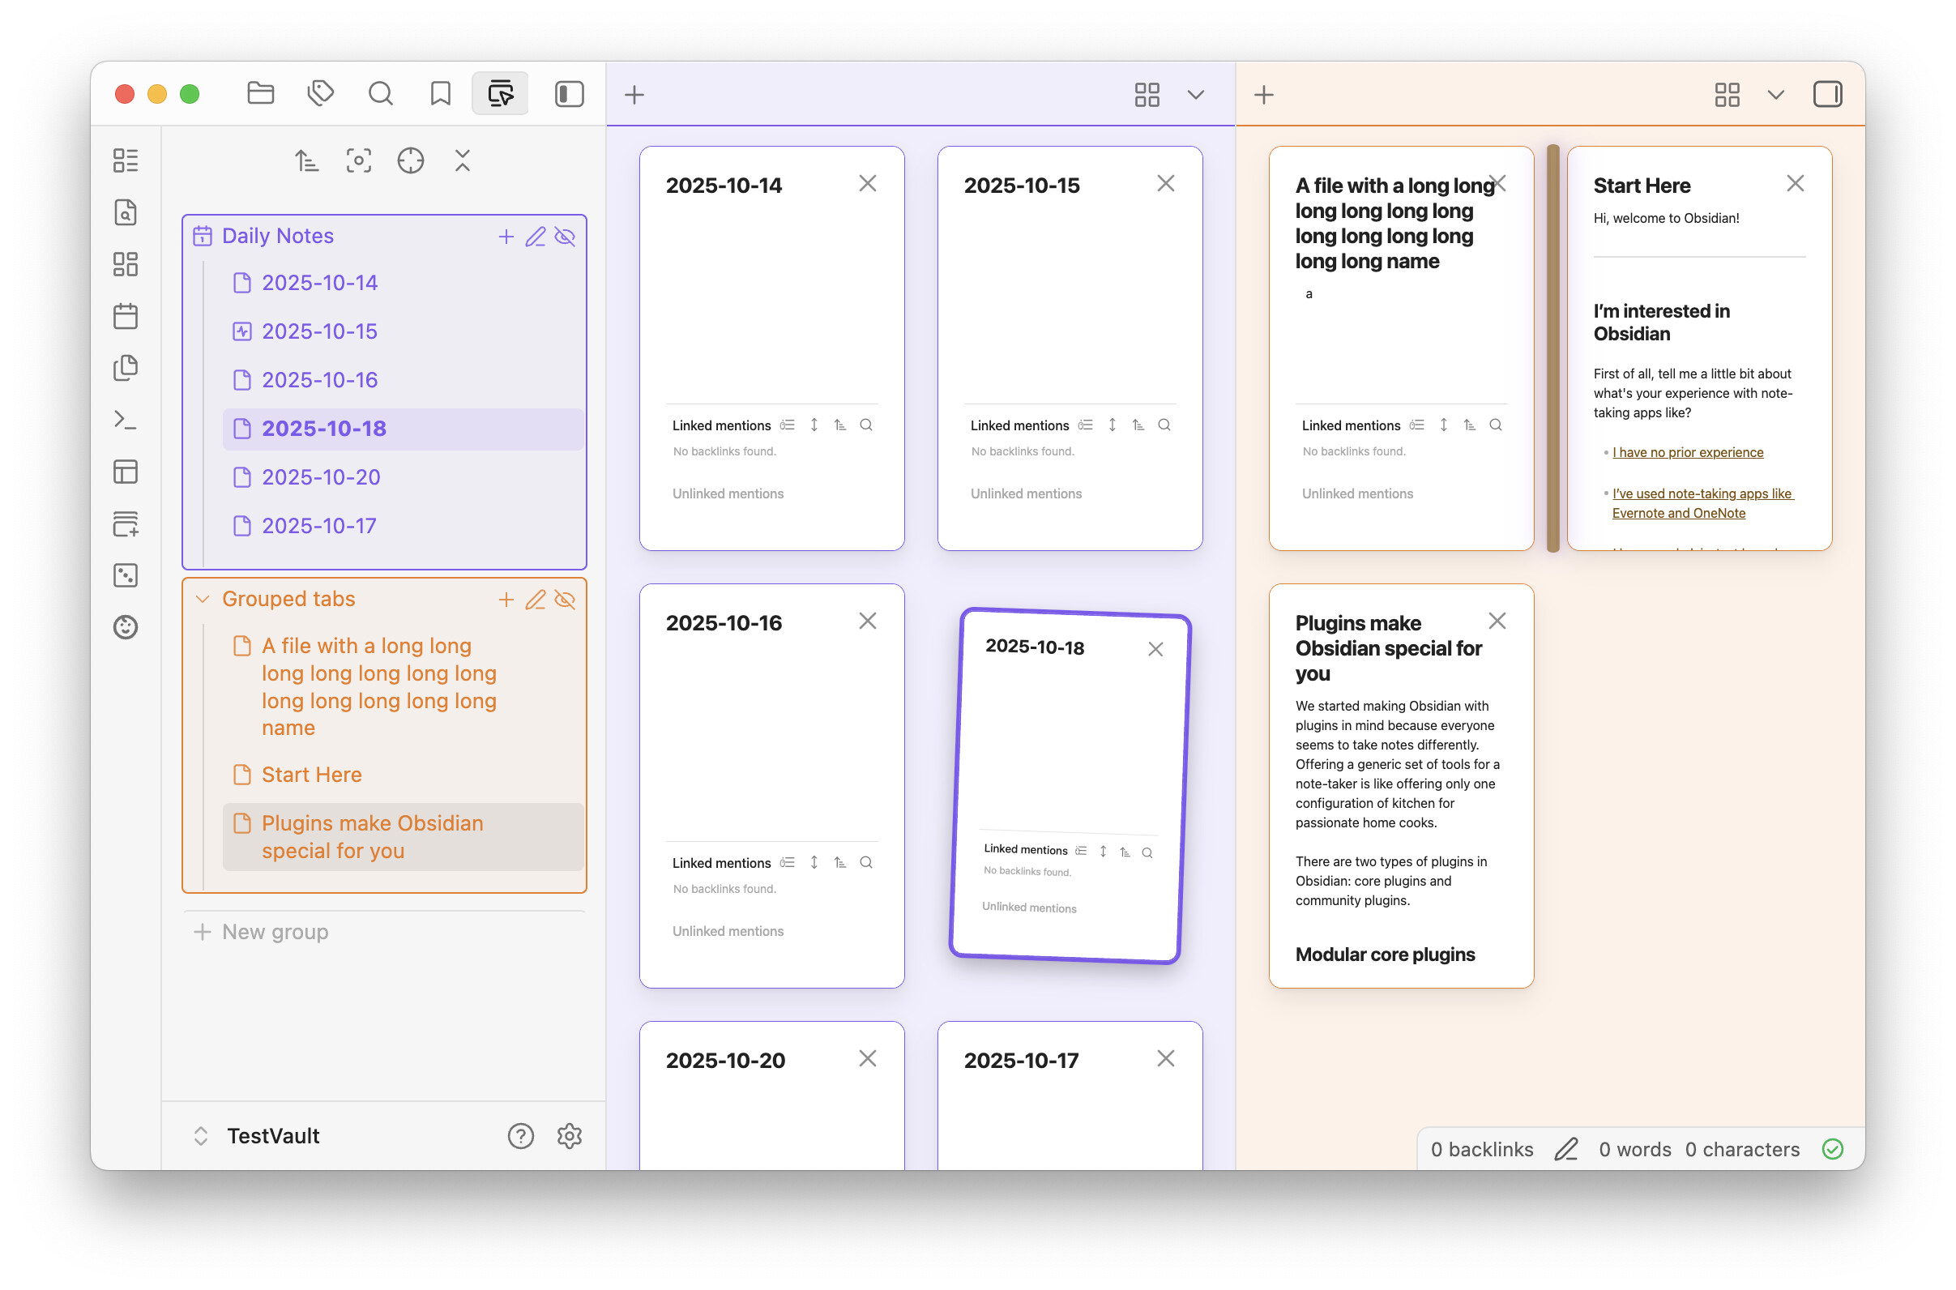Image resolution: width=1956 pixels, height=1290 pixels.
Task: Click the search magnifier icon in sidebar header
Action: (380, 94)
